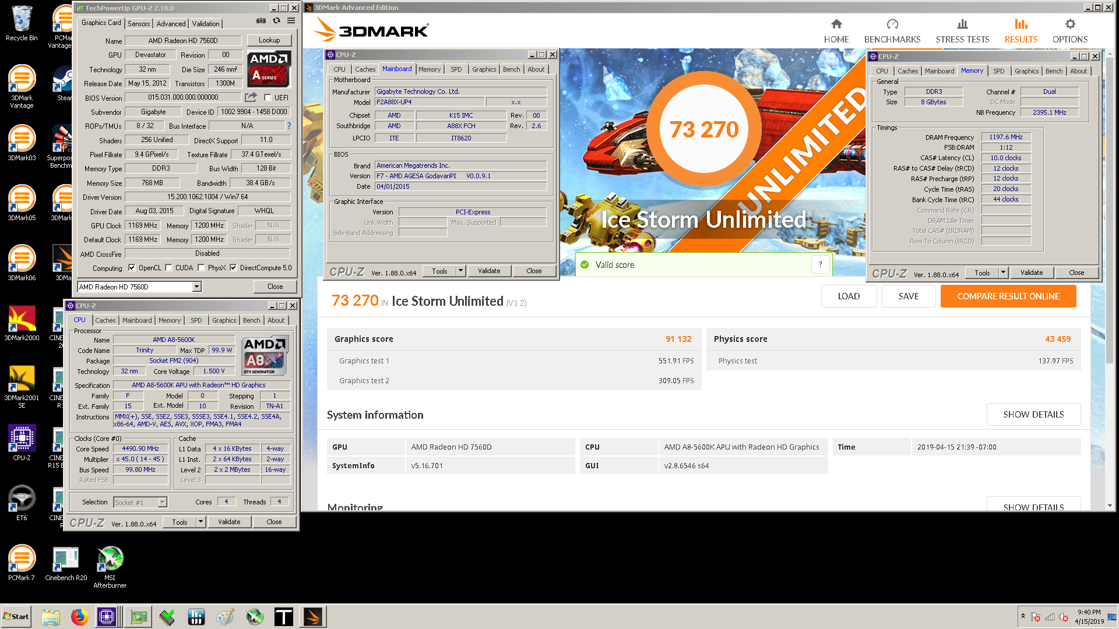This screenshot has width=1119, height=629.
Task: Click the Lookup button in GPU-Z
Action: [x=269, y=40]
